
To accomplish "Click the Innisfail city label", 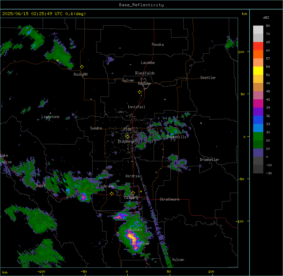I will pos(136,107).
